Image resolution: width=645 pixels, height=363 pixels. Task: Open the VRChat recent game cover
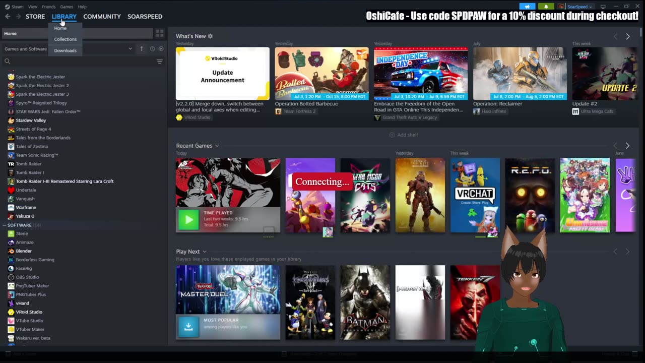click(x=475, y=196)
